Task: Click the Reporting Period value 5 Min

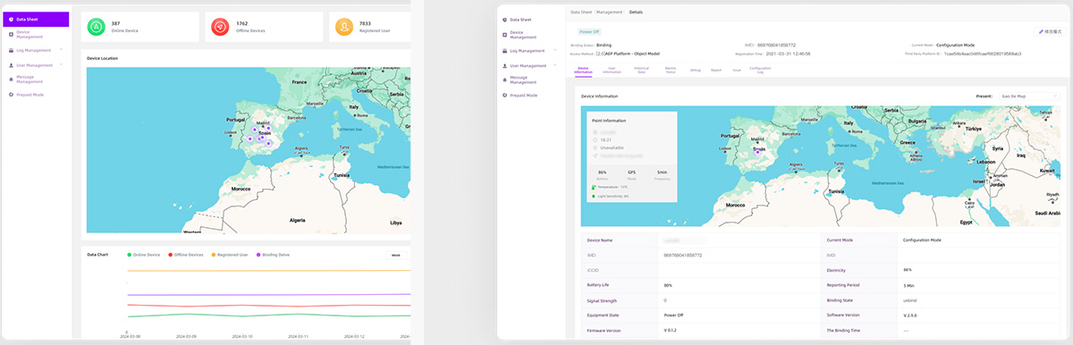Action: (x=909, y=285)
